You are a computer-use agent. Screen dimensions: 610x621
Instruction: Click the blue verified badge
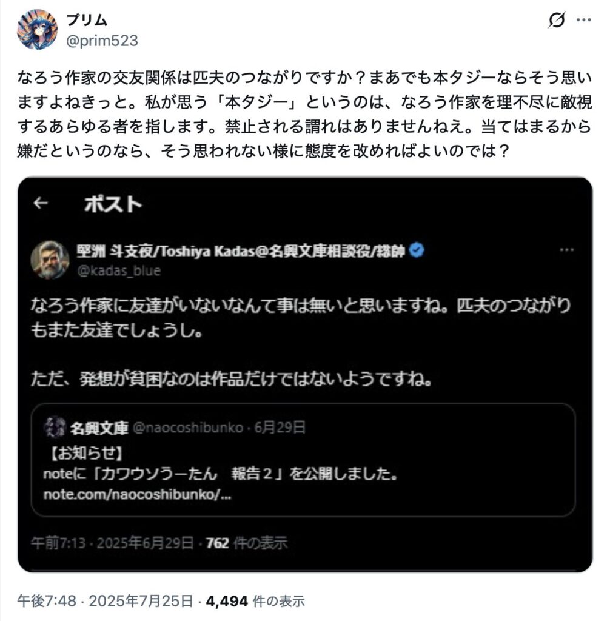(417, 250)
